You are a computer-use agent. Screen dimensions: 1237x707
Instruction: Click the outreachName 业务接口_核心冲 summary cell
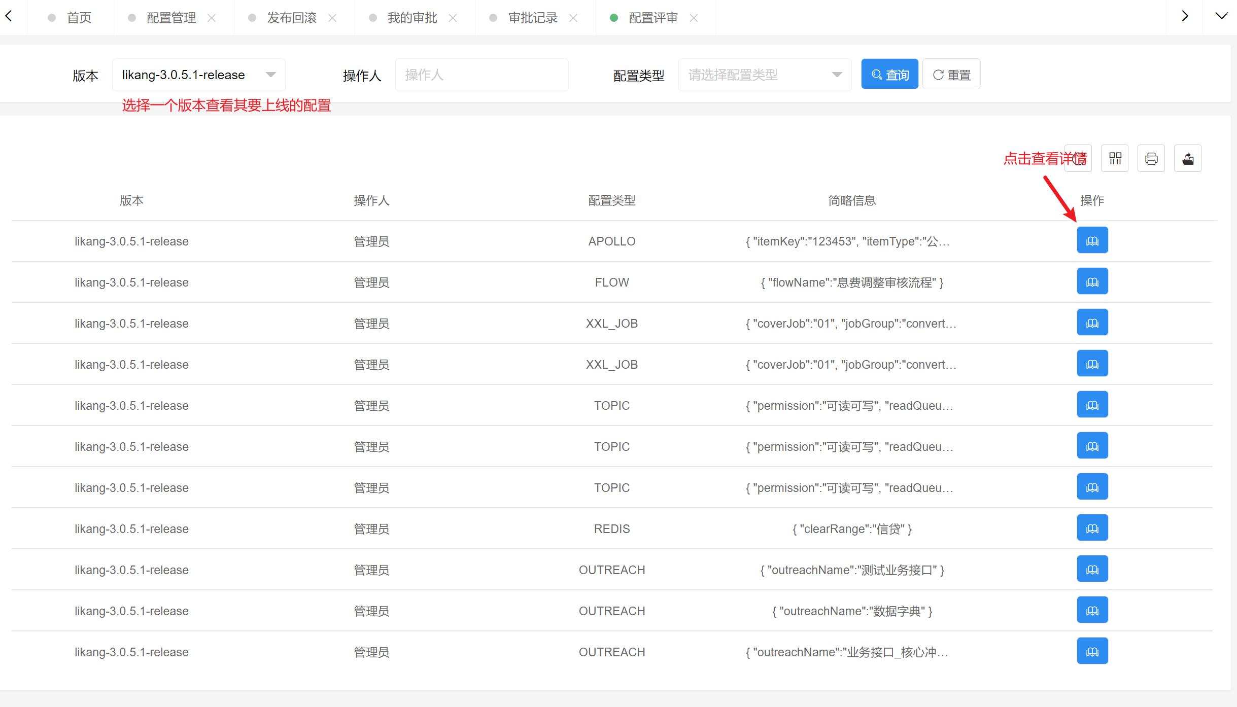pyautogui.click(x=847, y=652)
